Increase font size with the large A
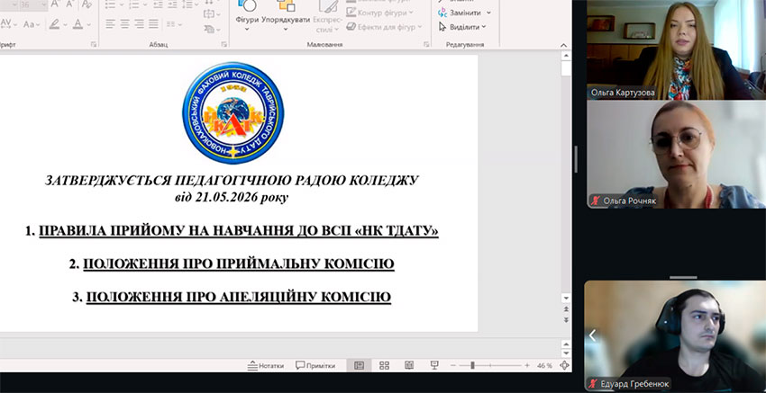Screen dimensions: 766x393 [x=55, y=4]
